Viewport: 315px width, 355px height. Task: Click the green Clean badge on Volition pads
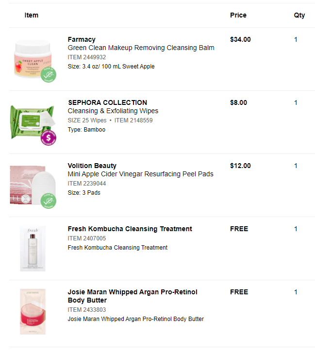coord(48,201)
